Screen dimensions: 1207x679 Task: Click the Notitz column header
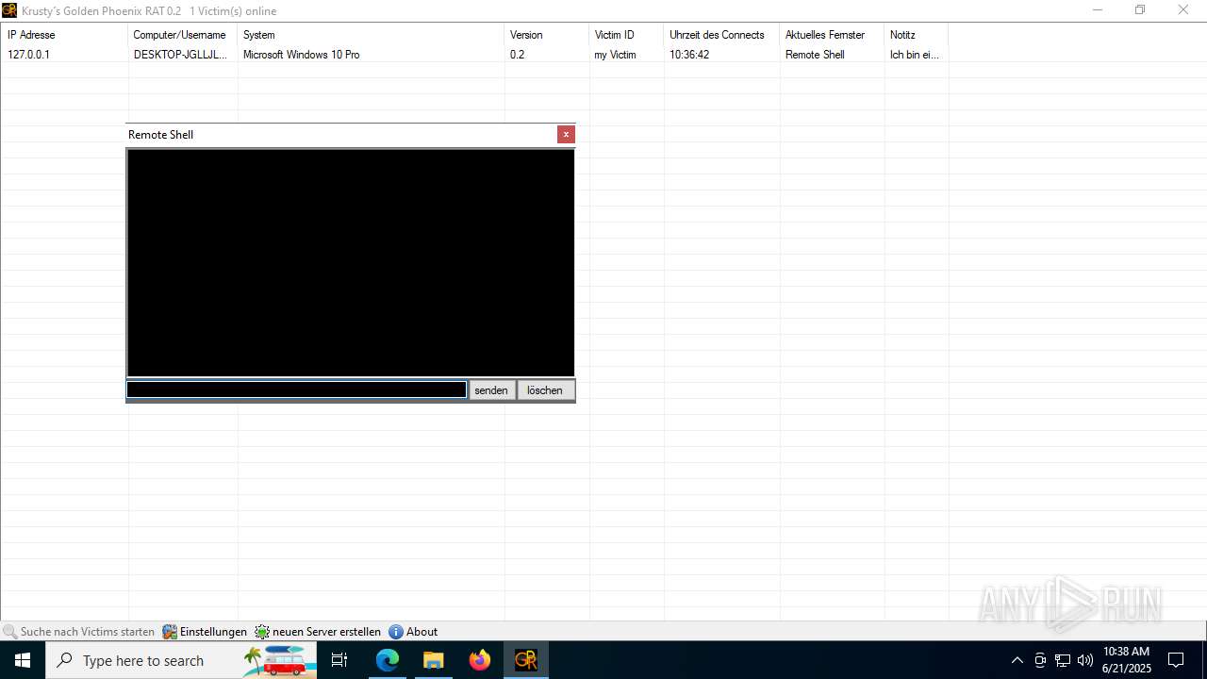click(917, 34)
